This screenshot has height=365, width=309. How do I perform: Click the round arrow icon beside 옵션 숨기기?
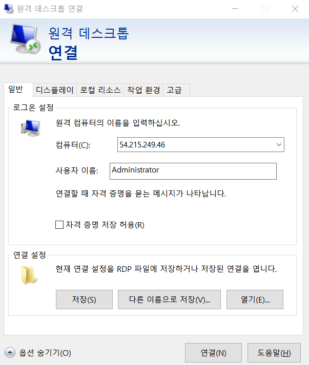[10, 353]
